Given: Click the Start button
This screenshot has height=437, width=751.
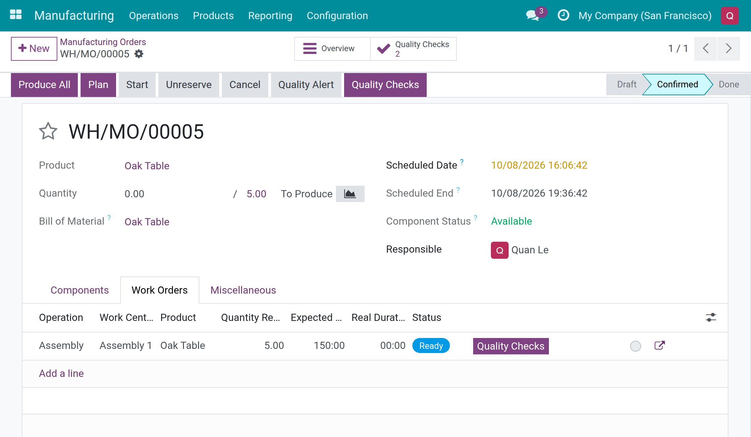Looking at the screenshot, I should (x=137, y=85).
